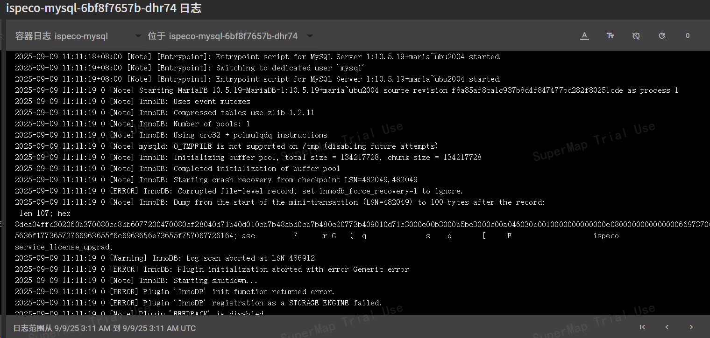Select the "Plugin initialization aborted" error line
The image size is (710, 338).
(x=212, y=269)
